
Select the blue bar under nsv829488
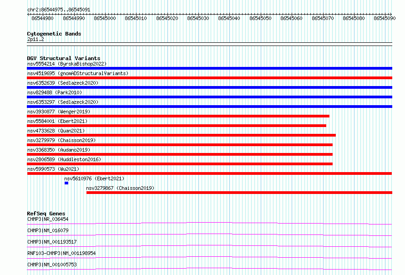pyautogui.click(x=209, y=97)
